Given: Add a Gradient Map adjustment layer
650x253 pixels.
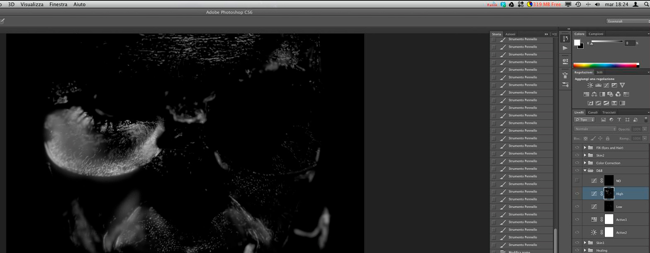Looking at the screenshot, I should coord(622,103).
